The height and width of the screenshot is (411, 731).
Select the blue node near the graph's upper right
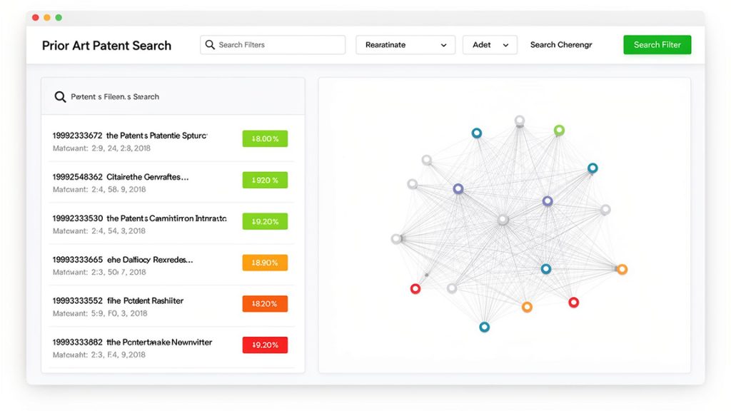593,168
